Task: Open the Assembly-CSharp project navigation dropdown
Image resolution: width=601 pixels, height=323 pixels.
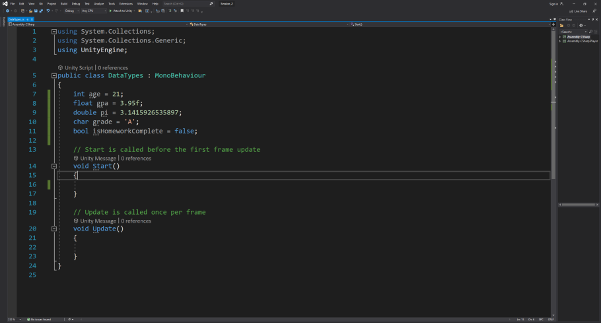Action: 99,24
